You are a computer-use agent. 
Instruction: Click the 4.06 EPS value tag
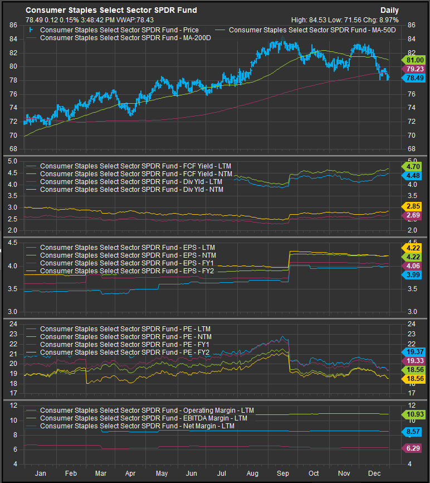[x=412, y=266]
